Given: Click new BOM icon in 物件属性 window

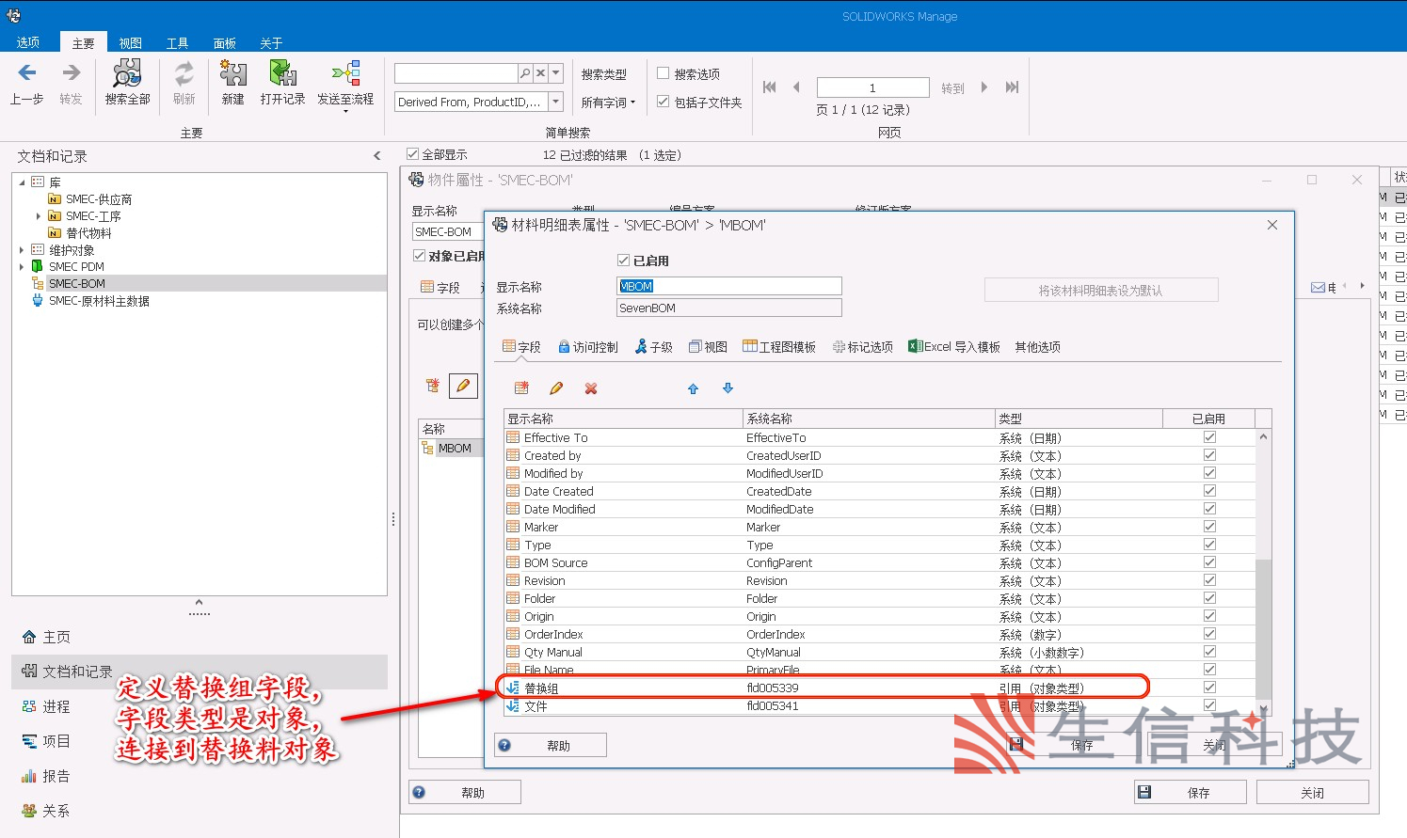Looking at the screenshot, I should (x=433, y=386).
